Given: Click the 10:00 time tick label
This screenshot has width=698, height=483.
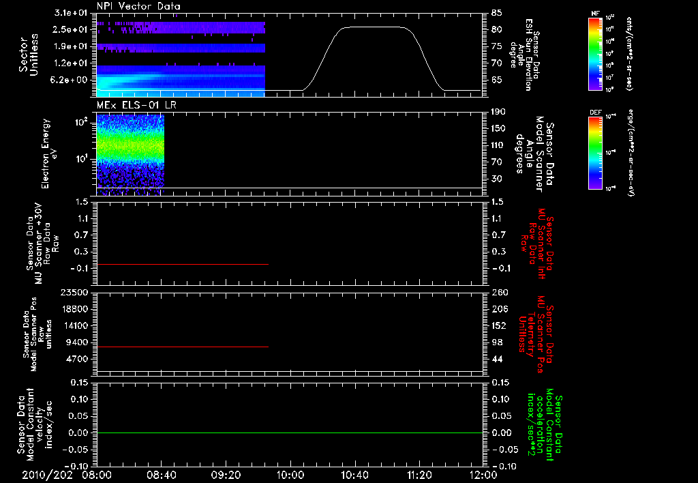Looking at the screenshot, I should [x=290, y=475].
